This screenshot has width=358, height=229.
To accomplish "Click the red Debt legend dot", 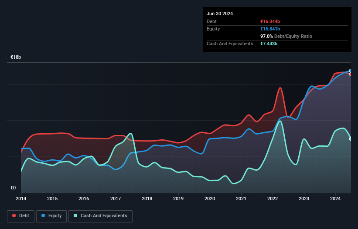I will (14, 216).
